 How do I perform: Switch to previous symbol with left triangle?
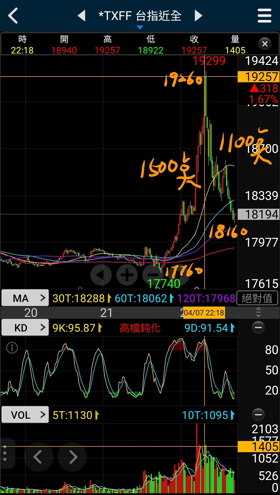[82, 16]
